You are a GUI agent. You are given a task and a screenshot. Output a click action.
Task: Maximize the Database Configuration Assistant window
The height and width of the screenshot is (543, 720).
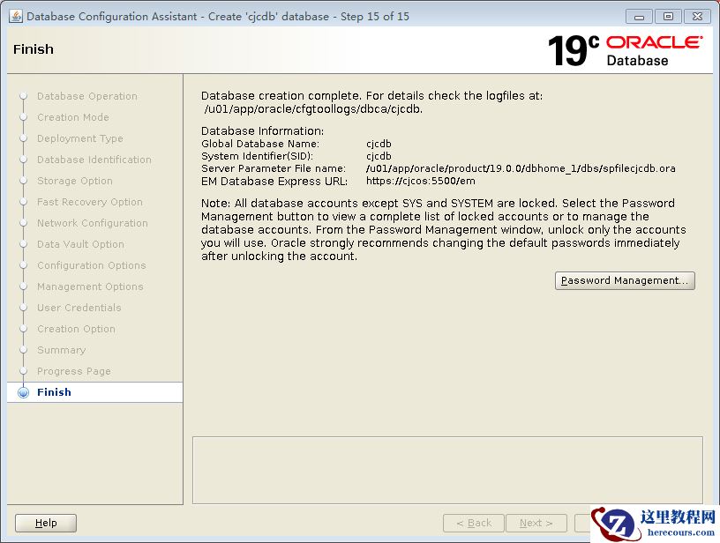click(x=668, y=17)
